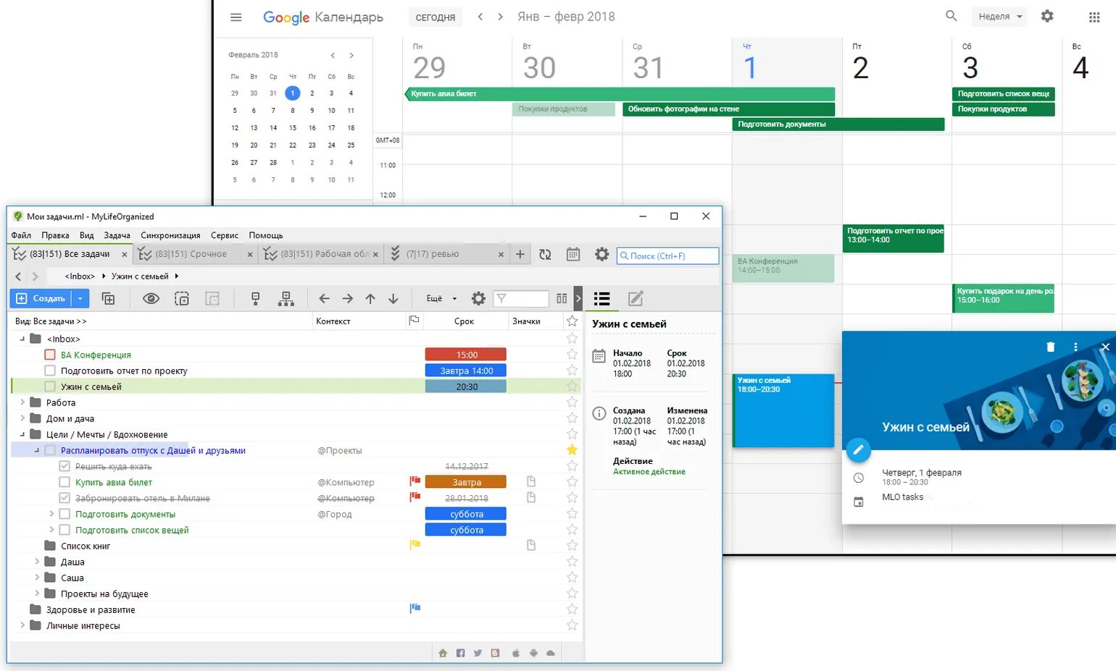Viewport: 1116px width, 671px height.
Task: Open task notes pencil icon in properties panel
Action: pyautogui.click(x=636, y=298)
